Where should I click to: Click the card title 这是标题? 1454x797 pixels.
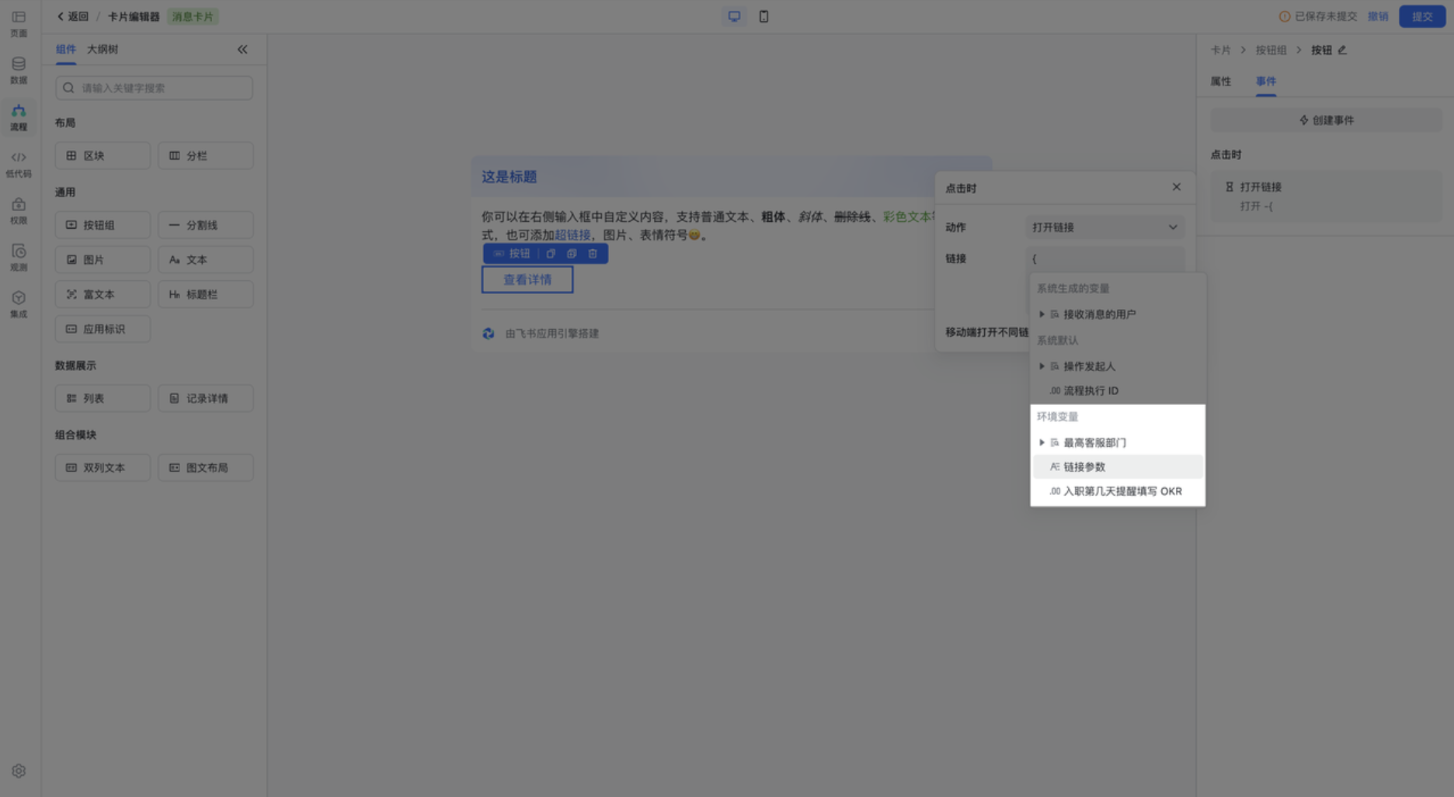(x=509, y=177)
